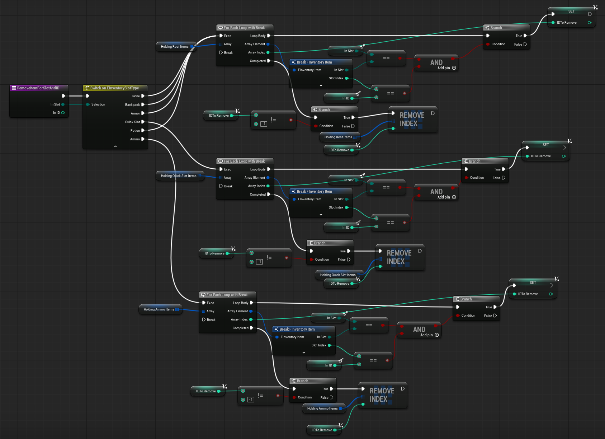Expand the bottommost Break FInventory Item node
This screenshot has width=605, height=439.
(304, 352)
